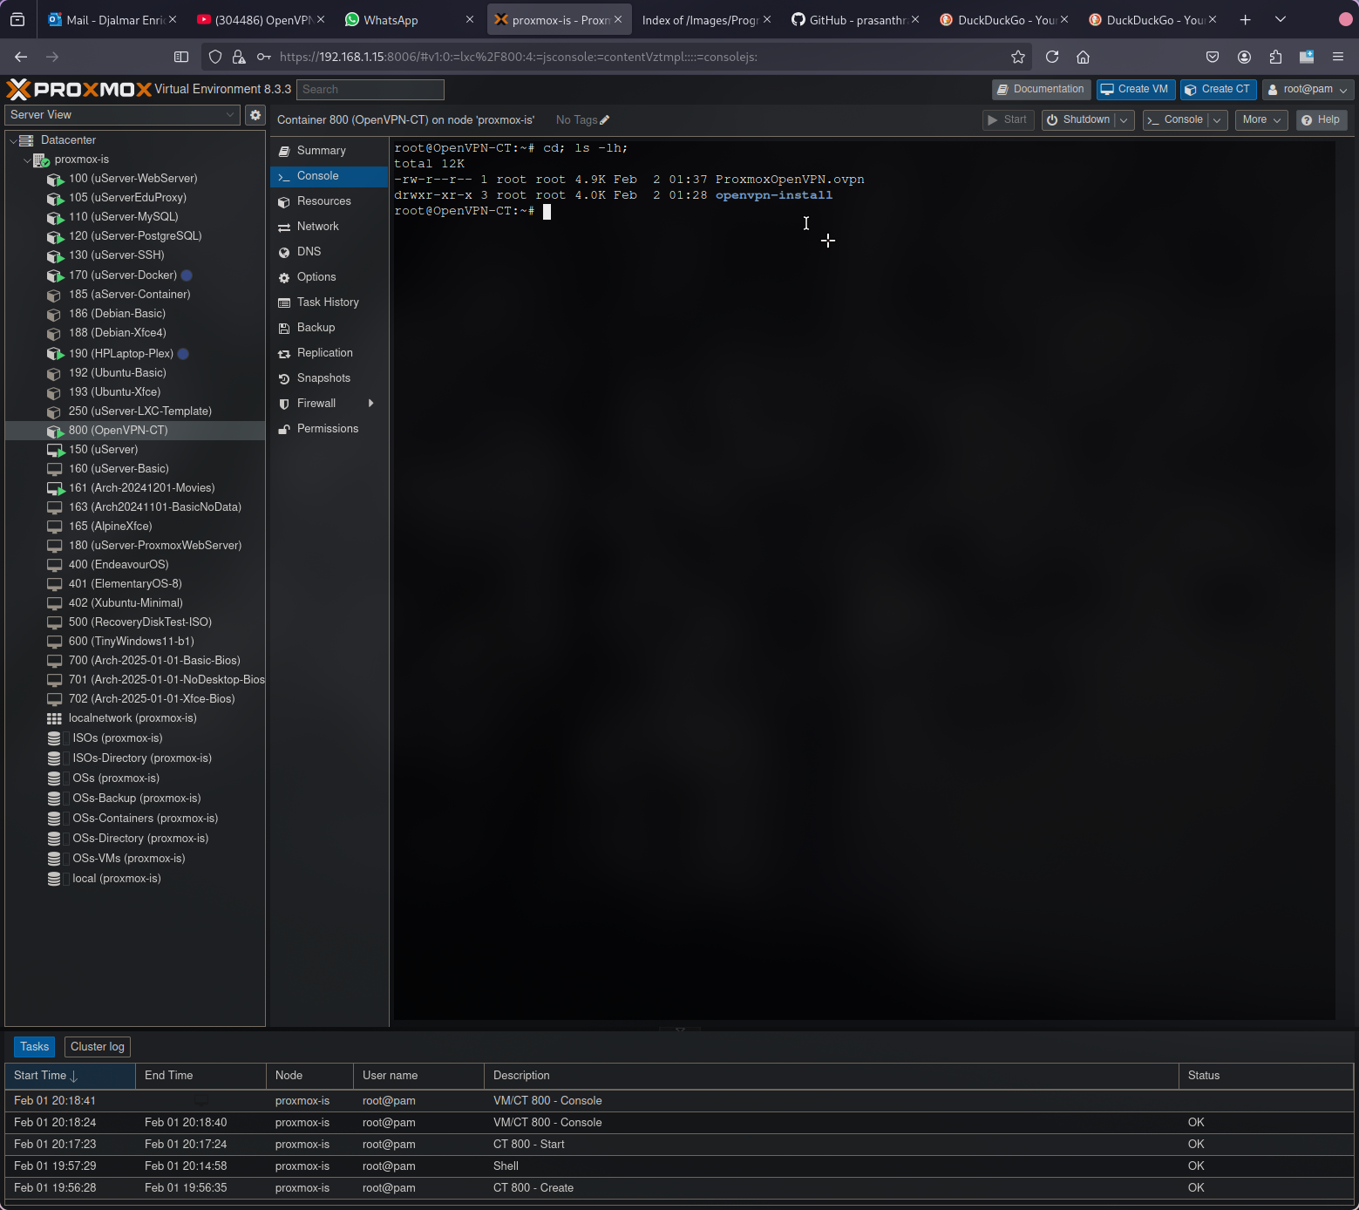The height and width of the screenshot is (1210, 1359).
Task: Bookmark this page with the star icon
Action: coord(1017,57)
